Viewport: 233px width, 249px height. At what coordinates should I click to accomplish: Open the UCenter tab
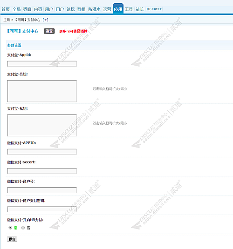point(154,9)
